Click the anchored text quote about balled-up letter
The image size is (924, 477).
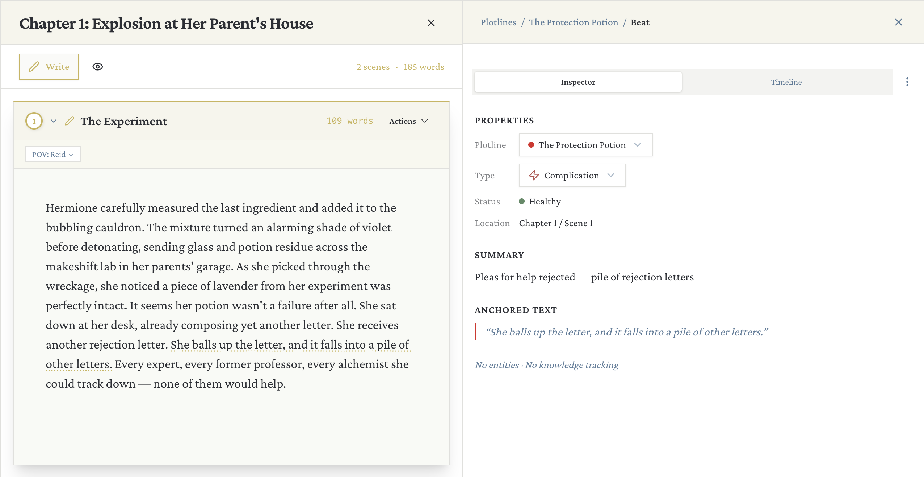[627, 332]
